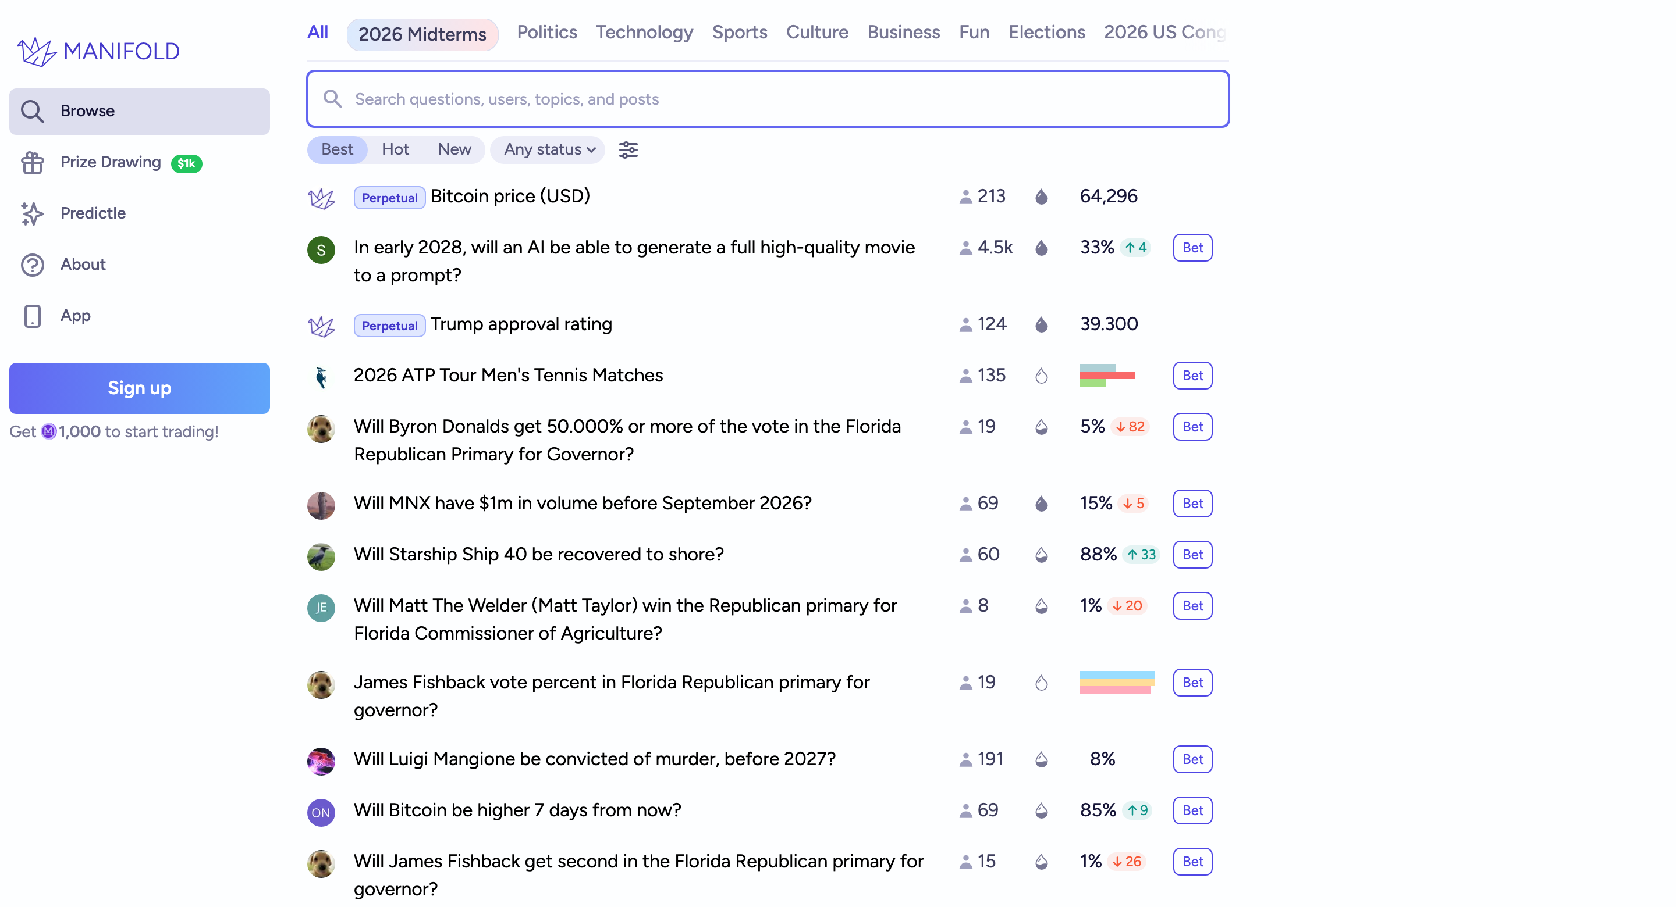Click the crow avatar on Starship Ship 40 question
Screen dimensions: 1676x907
(x=321, y=557)
